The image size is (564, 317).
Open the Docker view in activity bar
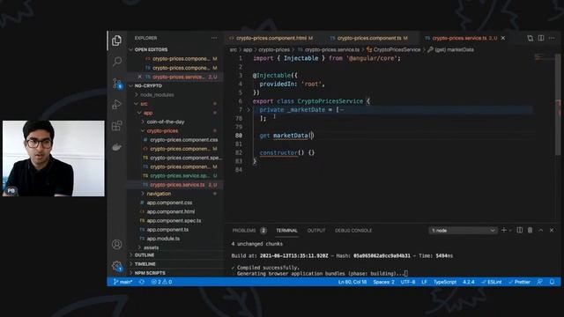tap(117, 147)
